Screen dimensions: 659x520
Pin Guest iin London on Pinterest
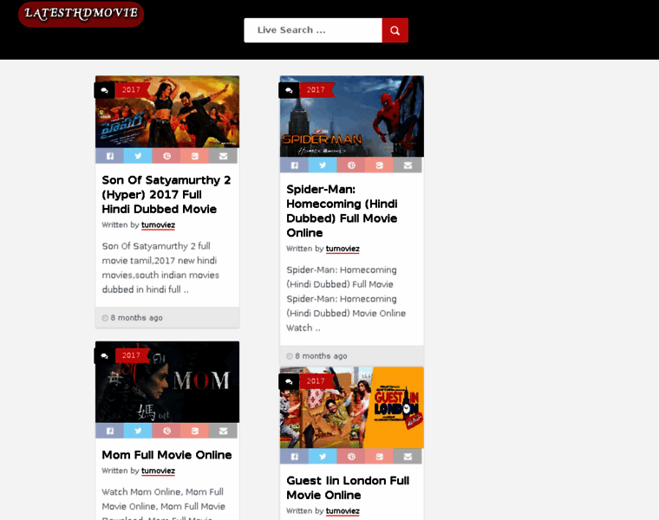351,456
